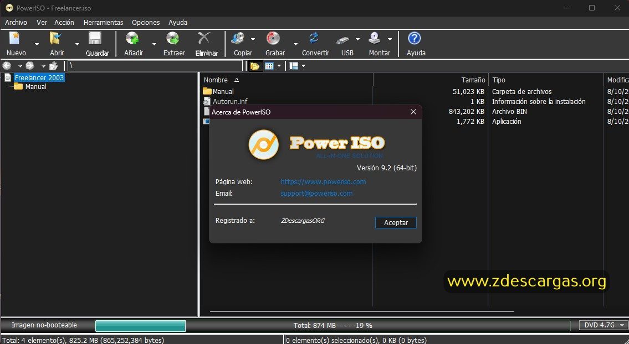Click the capacity progress bar
The height and width of the screenshot is (344, 629).
333,326
